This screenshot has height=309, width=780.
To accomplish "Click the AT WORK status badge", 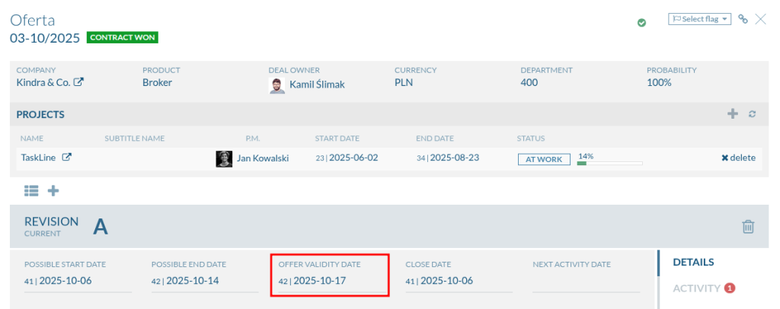I will pos(544,159).
